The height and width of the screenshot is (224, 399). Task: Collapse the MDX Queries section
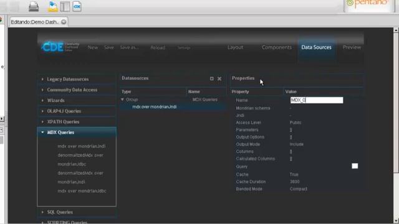click(77, 133)
